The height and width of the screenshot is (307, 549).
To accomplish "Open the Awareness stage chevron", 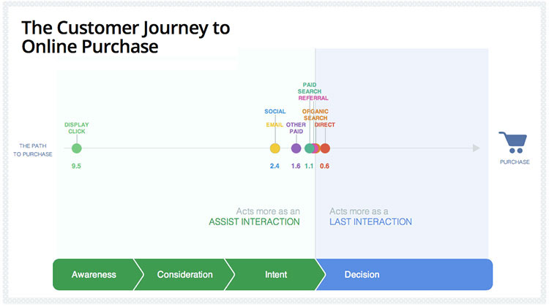I will (94, 275).
